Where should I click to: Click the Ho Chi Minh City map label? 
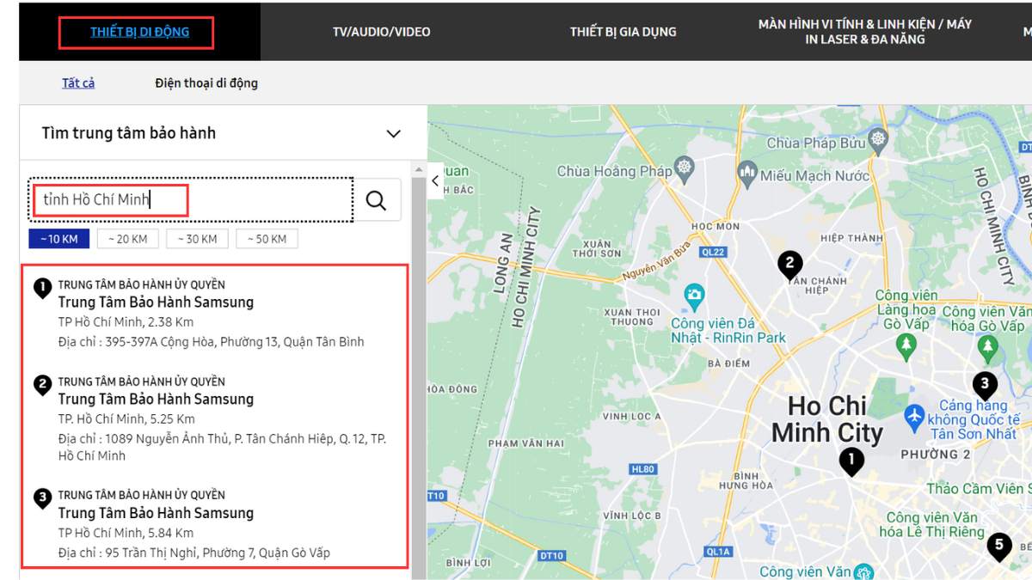pyautogui.click(x=827, y=418)
